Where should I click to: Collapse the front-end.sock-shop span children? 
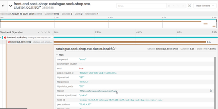point(1,37)
